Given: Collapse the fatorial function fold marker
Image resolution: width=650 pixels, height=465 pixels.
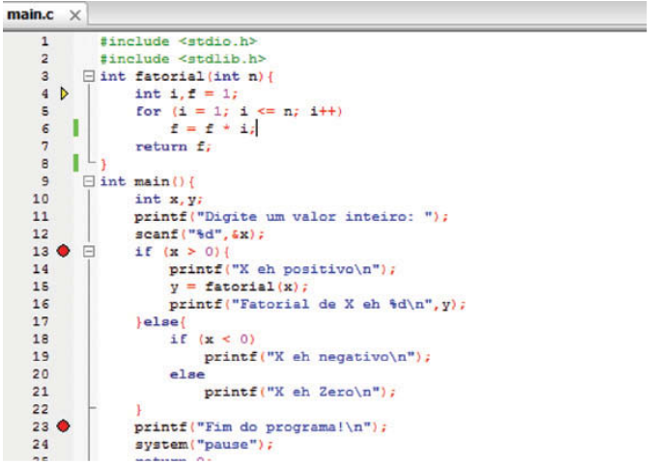Looking at the screenshot, I should tap(90, 76).
